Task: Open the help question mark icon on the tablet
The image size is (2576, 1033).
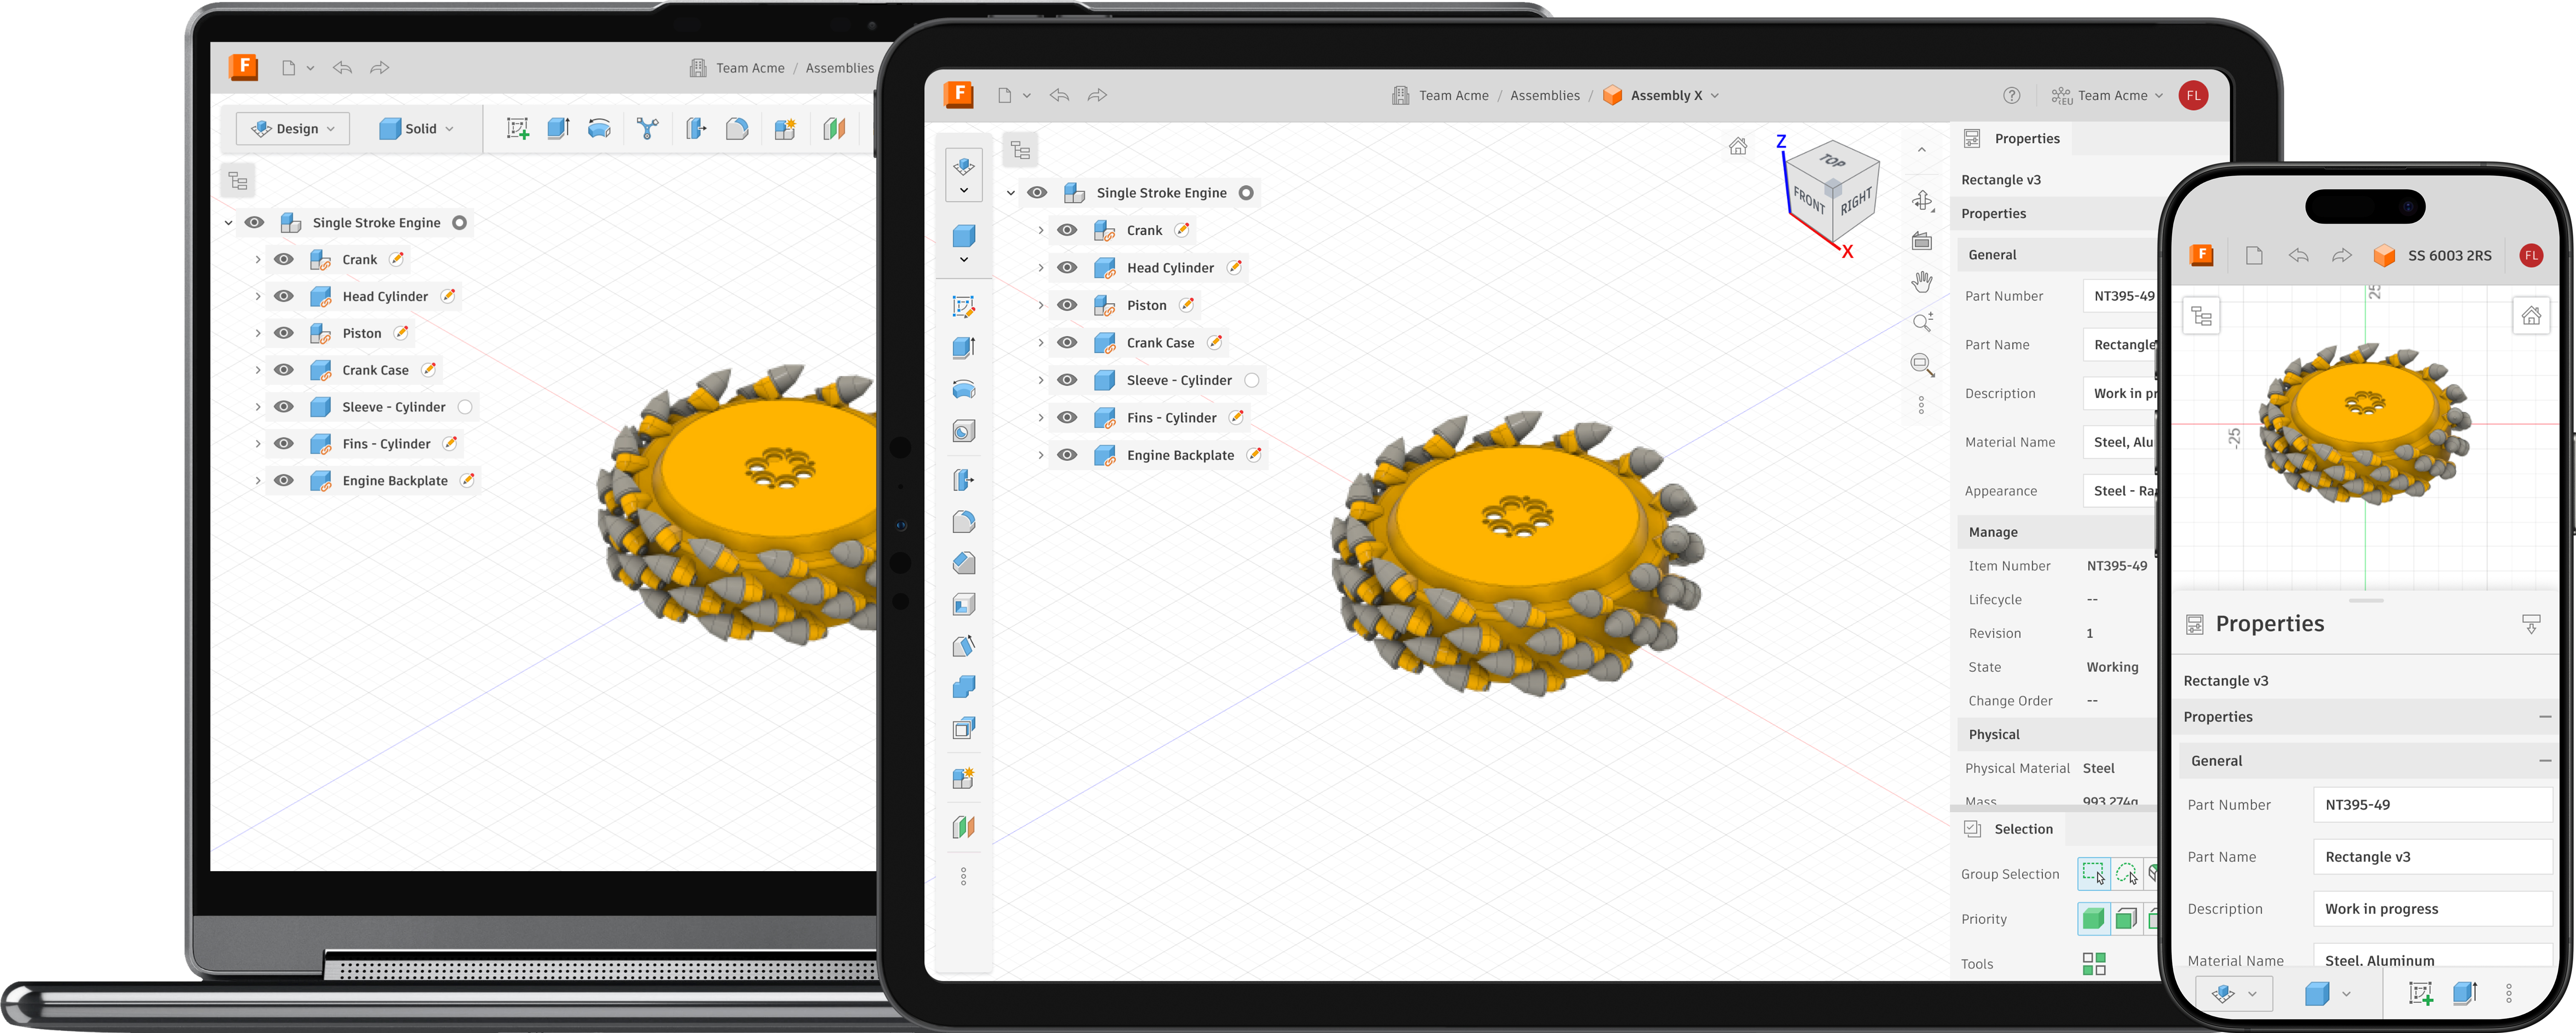Action: tap(2011, 96)
